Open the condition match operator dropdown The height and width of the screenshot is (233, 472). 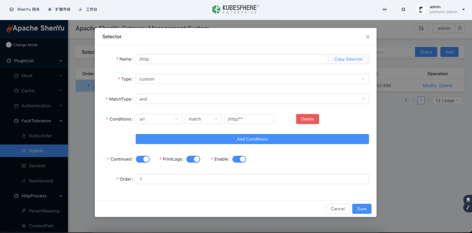pyautogui.click(x=203, y=119)
